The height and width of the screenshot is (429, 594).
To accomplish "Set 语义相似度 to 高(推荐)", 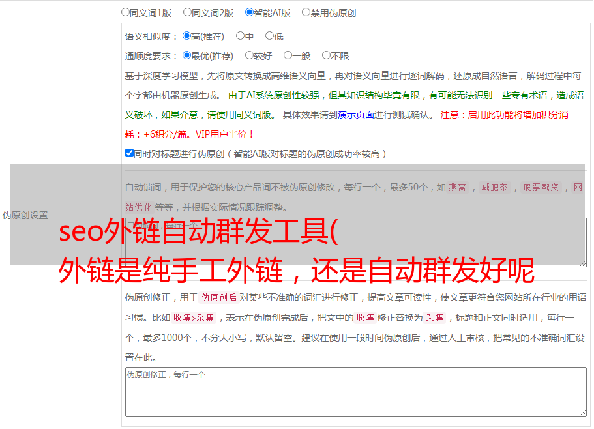I will point(186,36).
